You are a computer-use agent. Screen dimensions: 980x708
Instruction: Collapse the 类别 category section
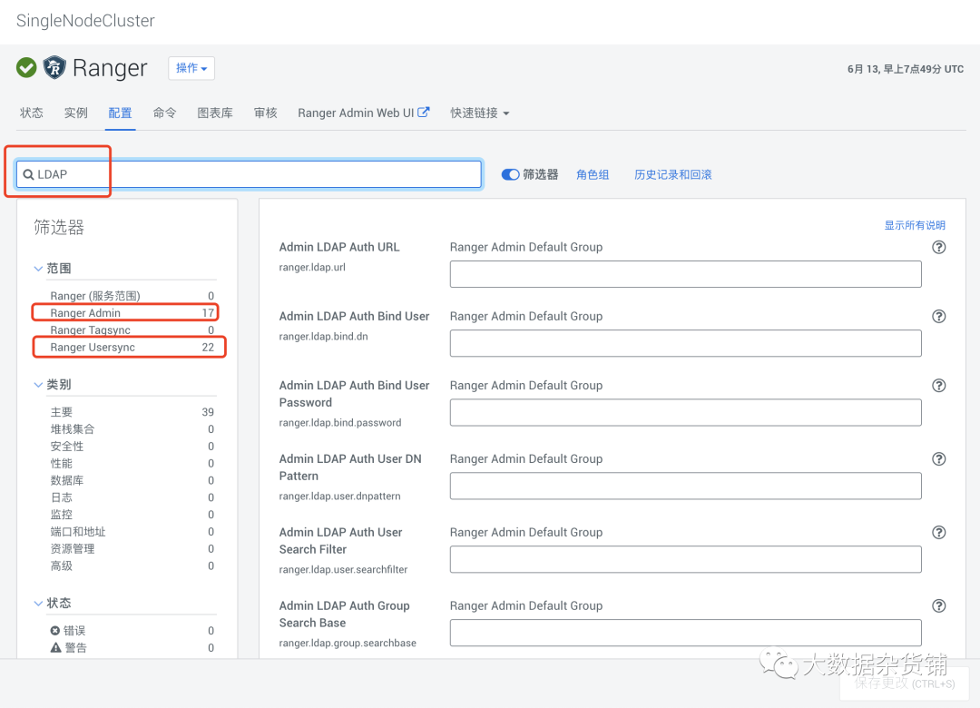pos(38,385)
